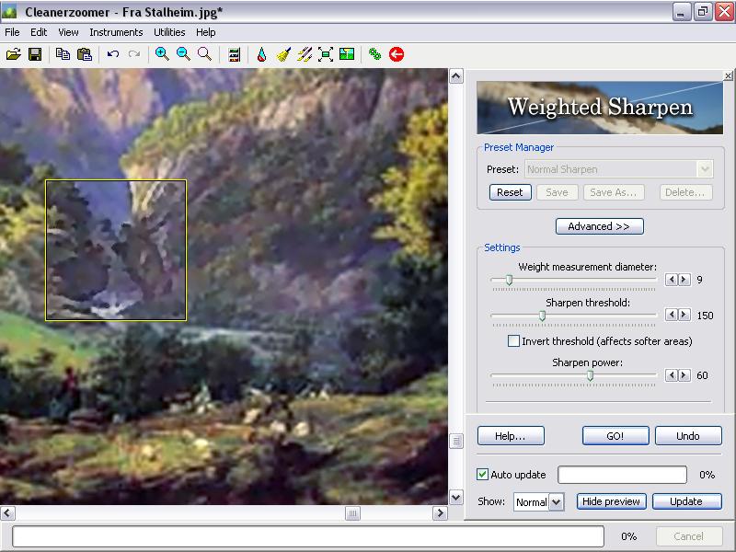Click the Help... button
This screenshot has height=552, width=736.
coord(511,436)
